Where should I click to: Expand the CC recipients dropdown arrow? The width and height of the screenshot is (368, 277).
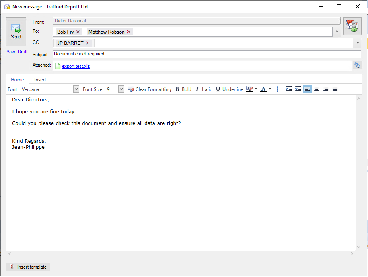358,43
